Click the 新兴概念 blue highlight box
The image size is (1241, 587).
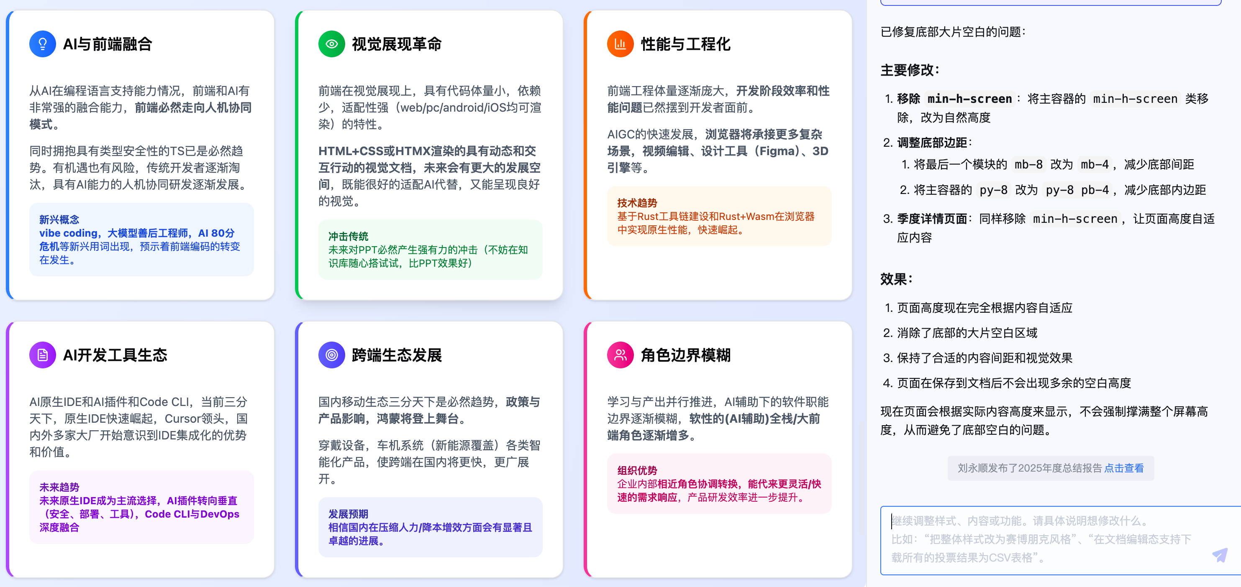coord(141,239)
